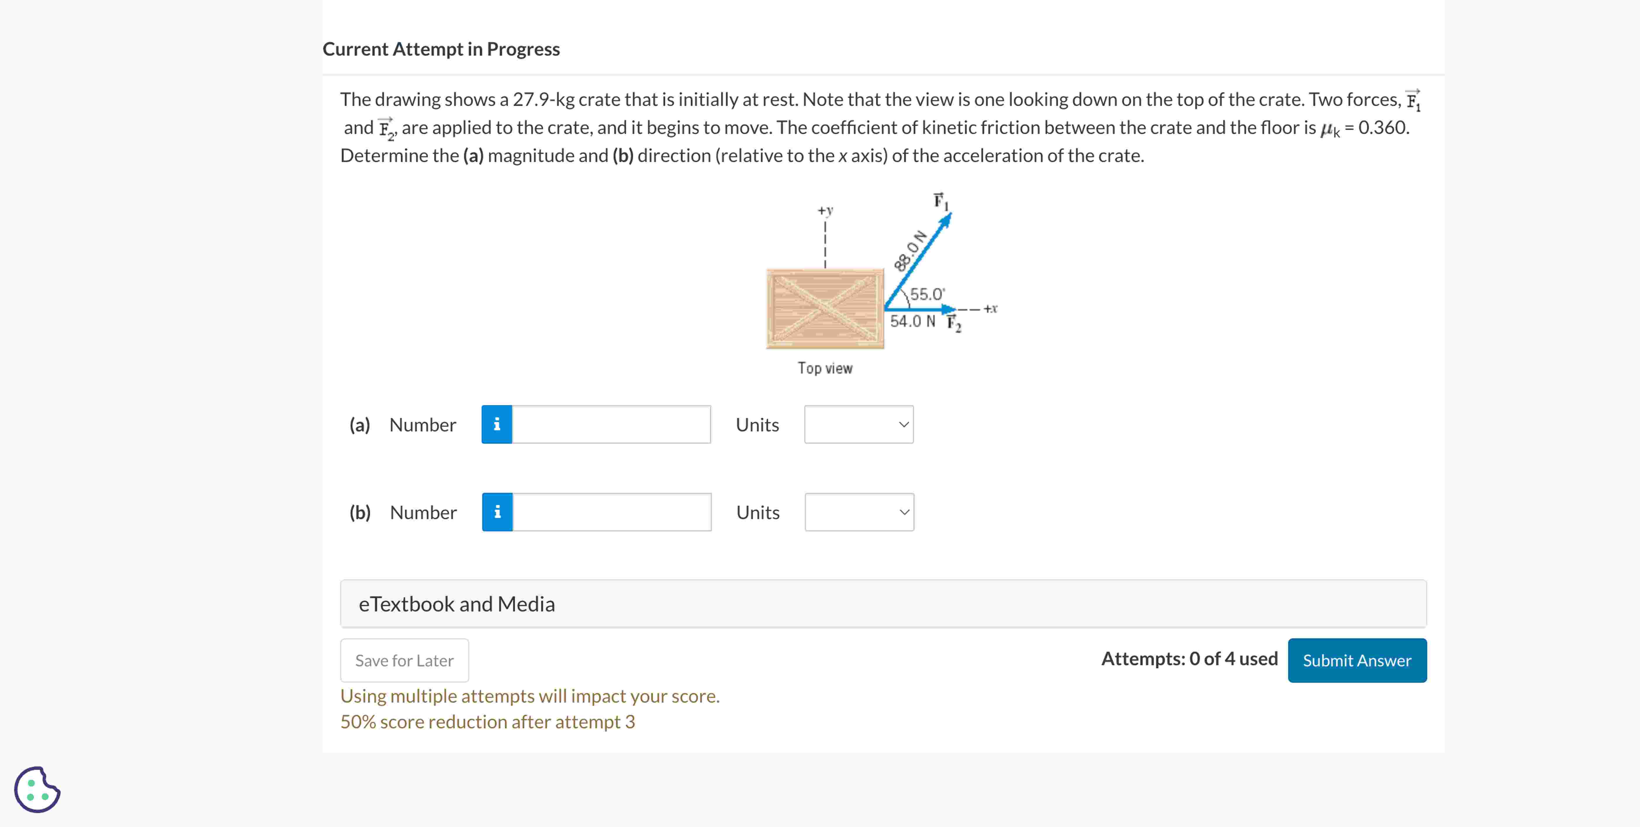
Task: Click the Attempts: 0 of 4 used counter
Action: point(1189,659)
